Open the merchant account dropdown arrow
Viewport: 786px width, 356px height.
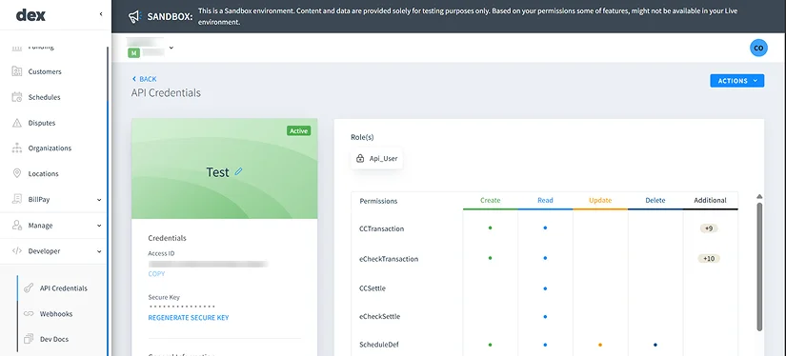tap(171, 48)
